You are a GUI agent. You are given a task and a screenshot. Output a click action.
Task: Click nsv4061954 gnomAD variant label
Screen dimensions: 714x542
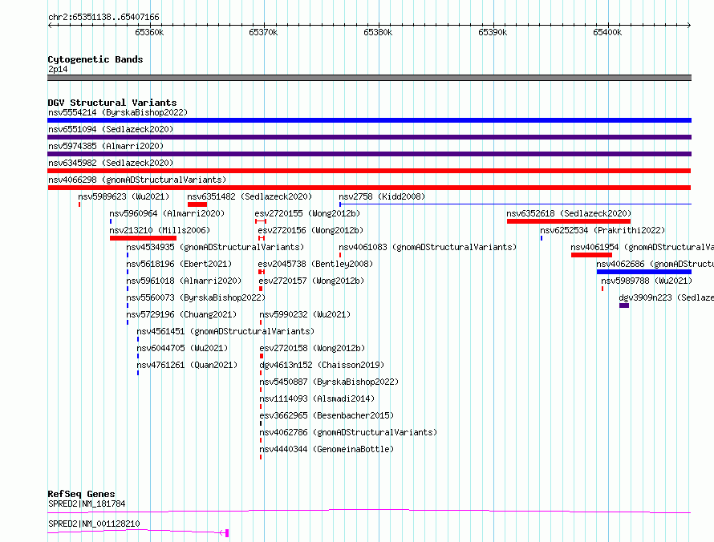642,247
